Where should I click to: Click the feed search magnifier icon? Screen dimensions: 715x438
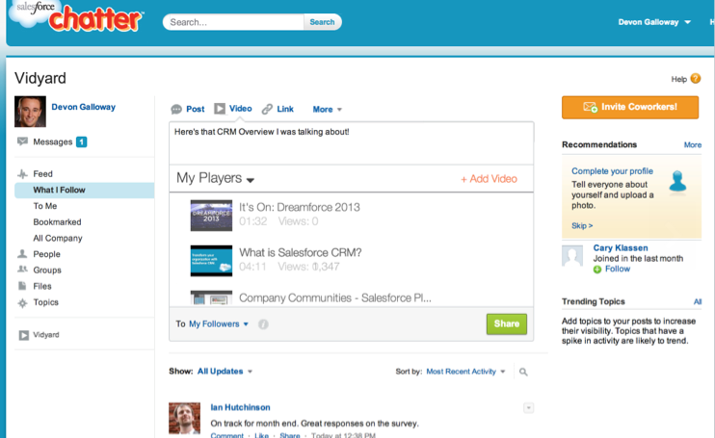523,372
